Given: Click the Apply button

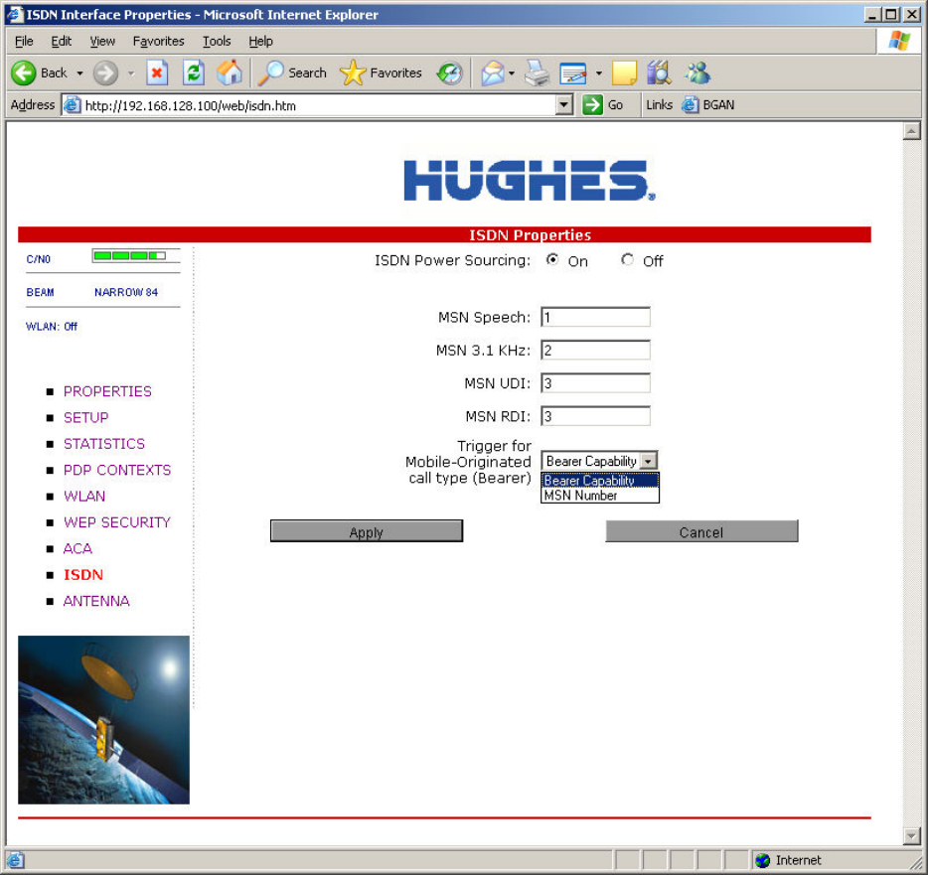Looking at the screenshot, I should (x=367, y=531).
